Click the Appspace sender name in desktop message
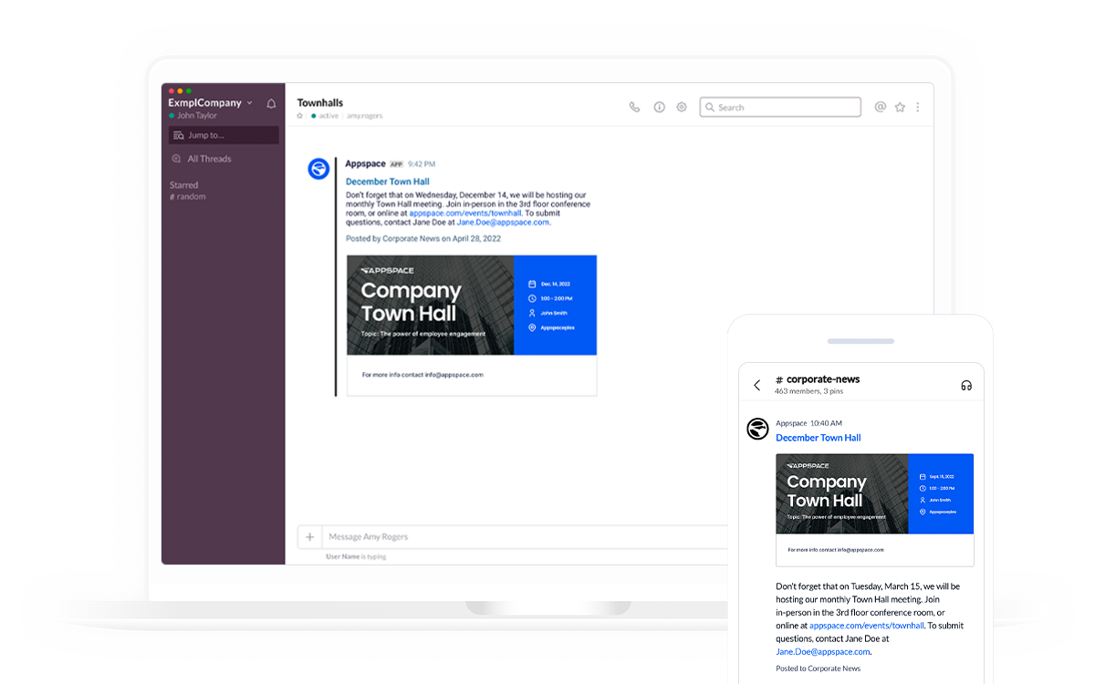1095x684 pixels. click(x=366, y=164)
